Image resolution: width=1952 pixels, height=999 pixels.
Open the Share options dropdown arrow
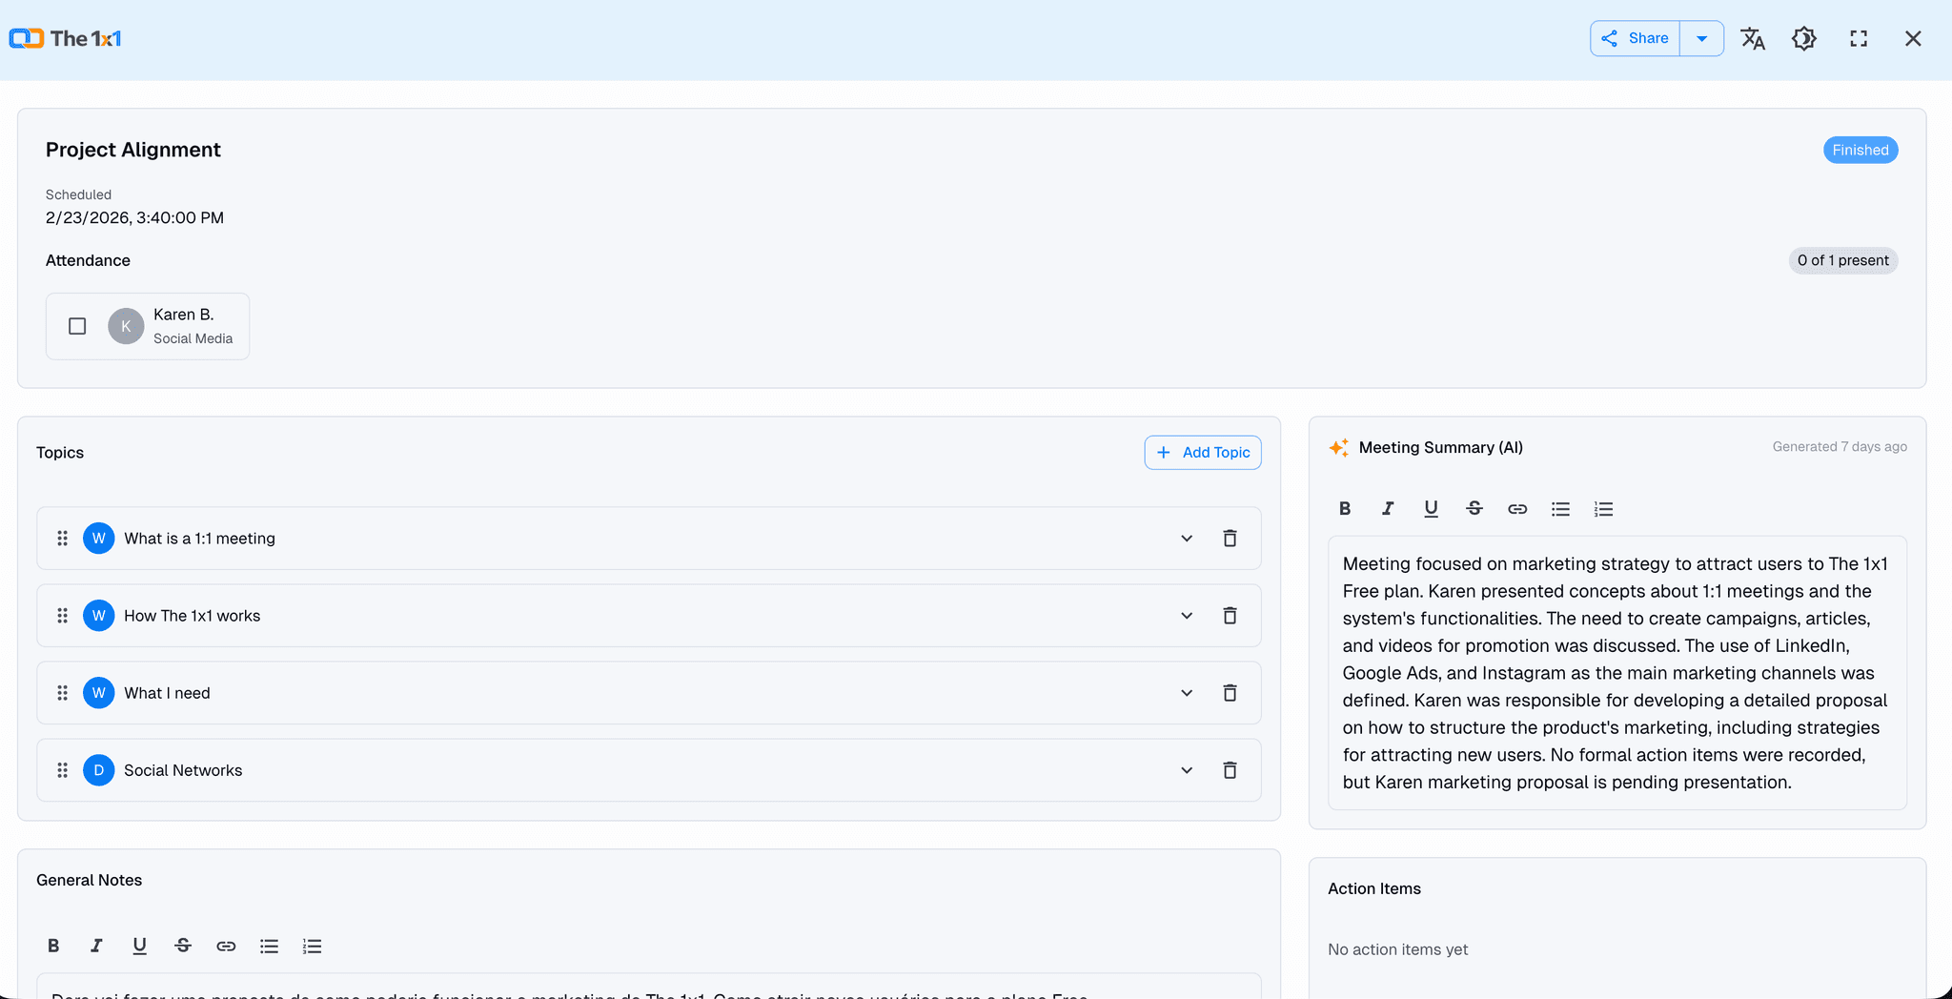pos(1702,38)
